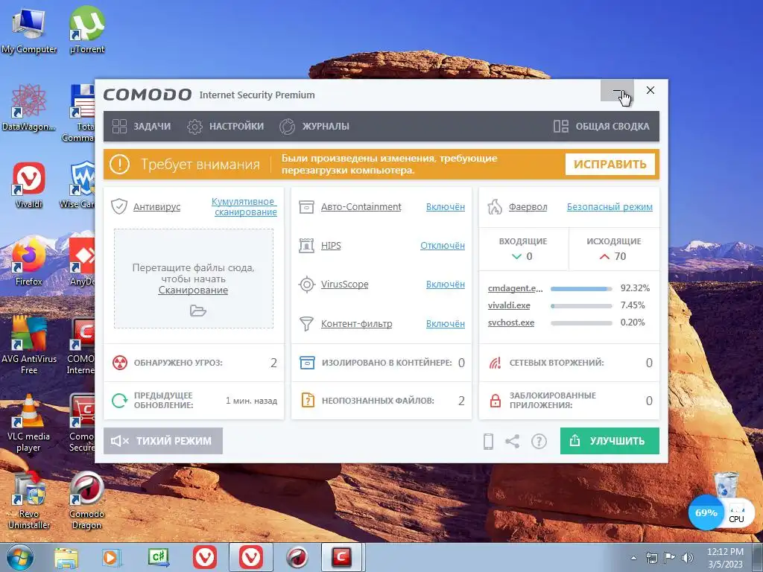
Task: Click the Сетевых вторжений signal icon
Action: tap(495, 363)
